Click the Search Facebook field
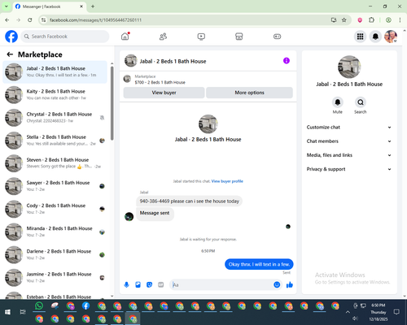407x325 pixels. click(x=65, y=37)
